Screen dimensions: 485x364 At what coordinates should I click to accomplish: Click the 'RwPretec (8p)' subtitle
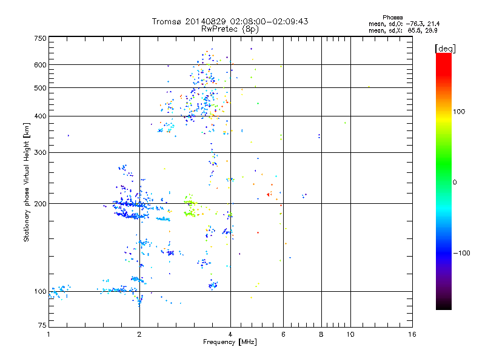coord(230,29)
